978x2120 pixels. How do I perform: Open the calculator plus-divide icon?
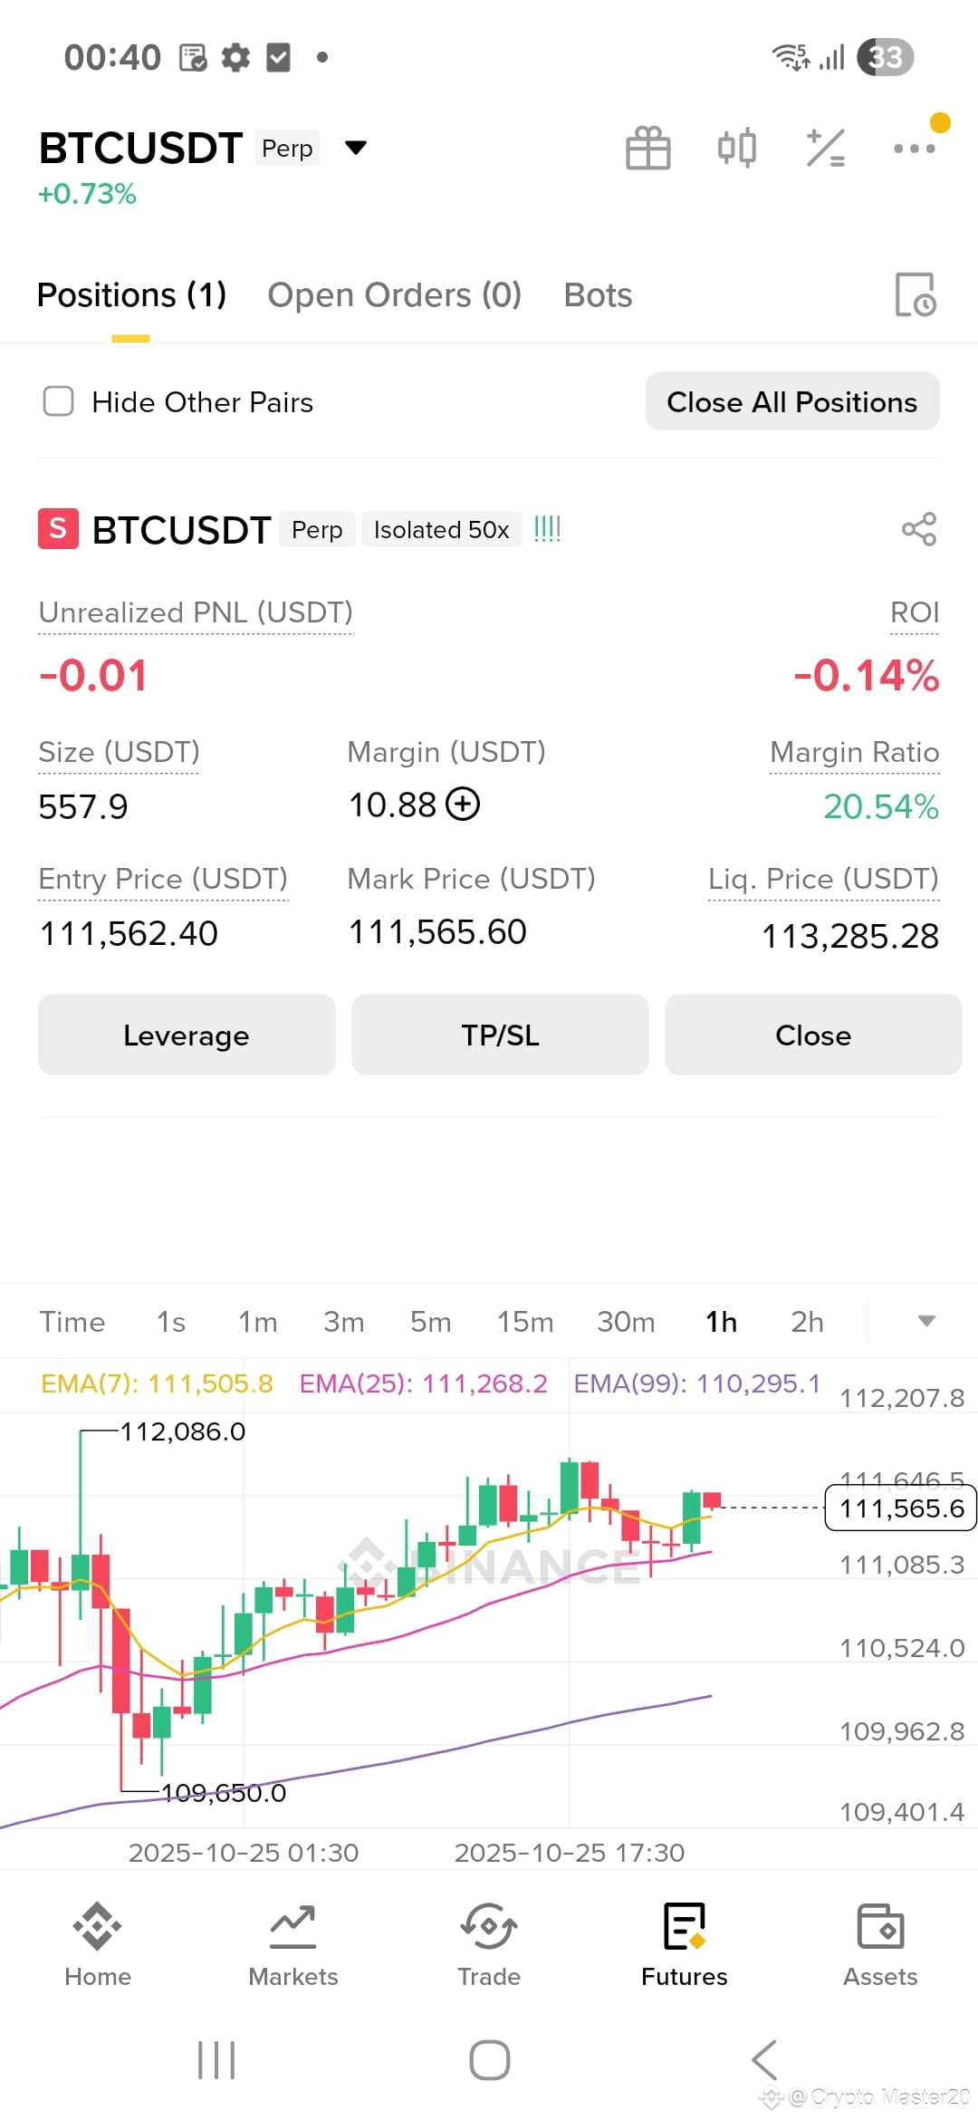pyautogui.click(x=825, y=148)
